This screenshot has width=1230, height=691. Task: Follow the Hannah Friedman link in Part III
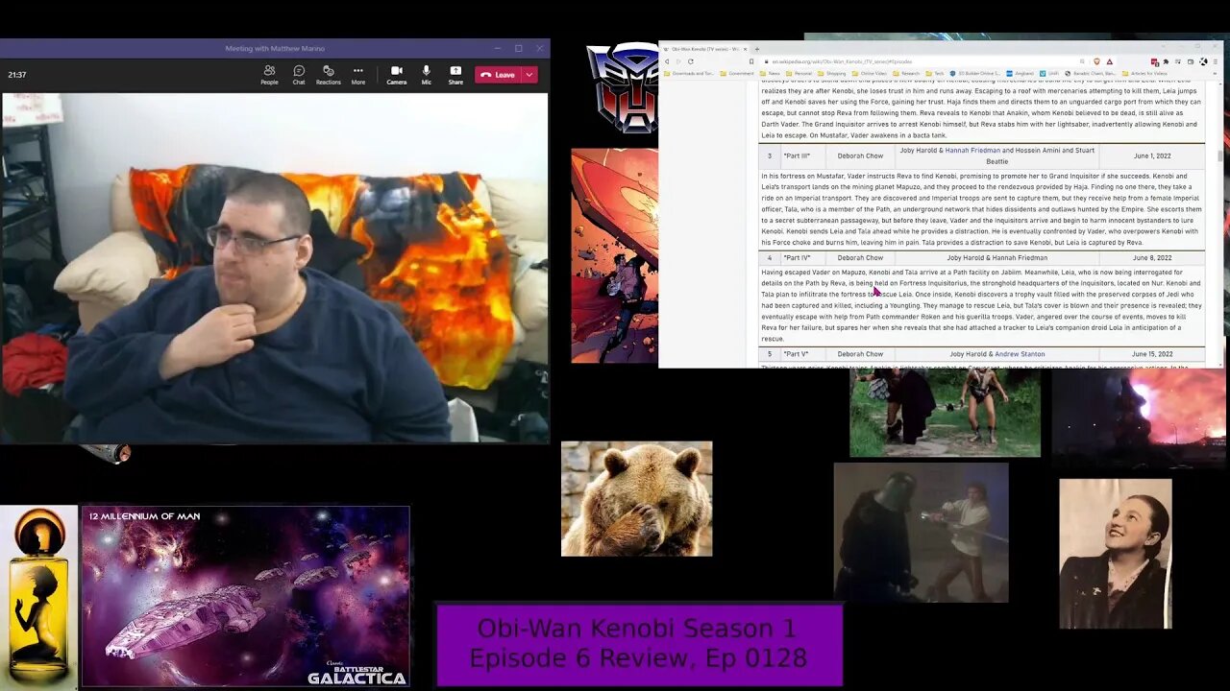972,151
